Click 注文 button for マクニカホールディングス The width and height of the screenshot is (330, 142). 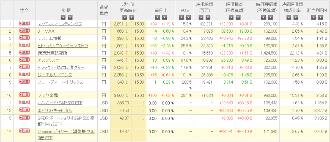[x=24, y=23]
